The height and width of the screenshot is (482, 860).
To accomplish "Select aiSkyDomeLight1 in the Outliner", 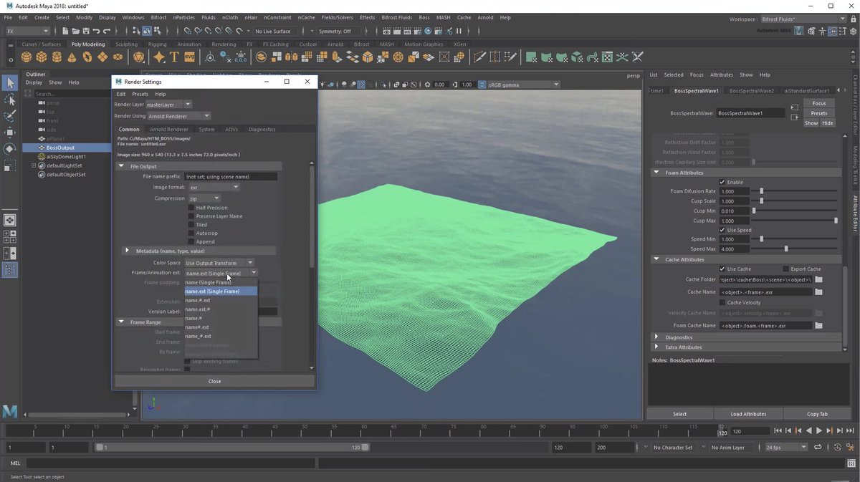I will [x=66, y=156].
